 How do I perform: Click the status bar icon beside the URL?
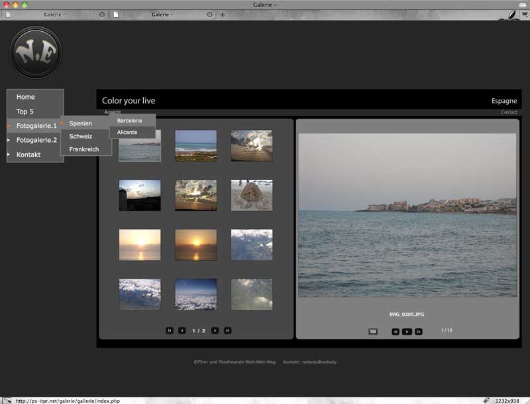pos(7,401)
